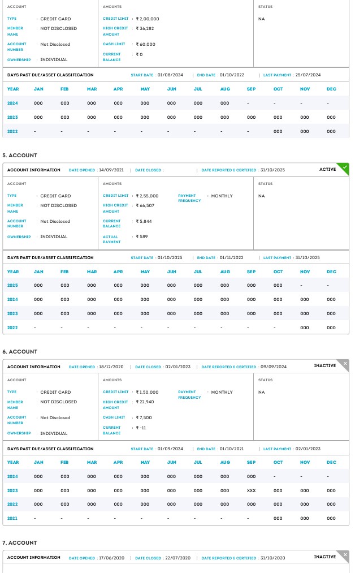
Task: Click the ACTIVE status label
Action: click(327, 170)
